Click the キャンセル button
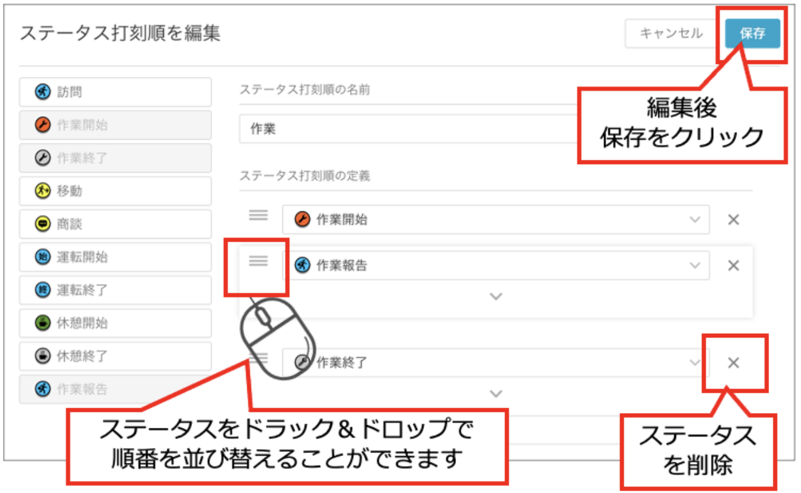 tap(671, 33)
